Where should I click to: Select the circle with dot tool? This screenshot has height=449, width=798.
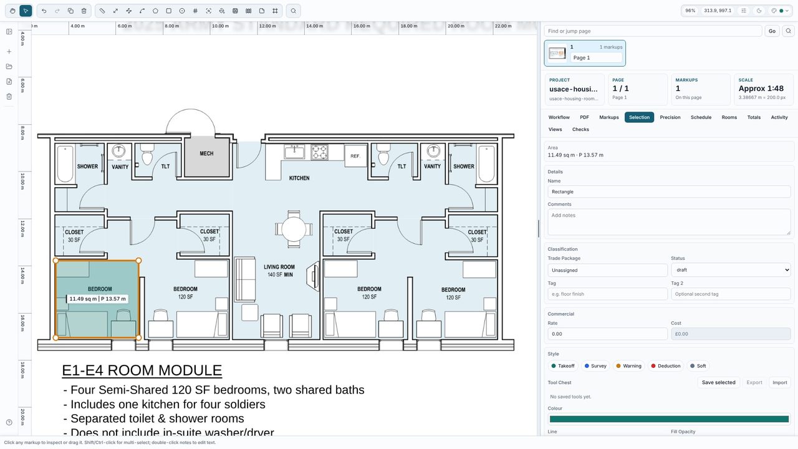pos(182,11)
